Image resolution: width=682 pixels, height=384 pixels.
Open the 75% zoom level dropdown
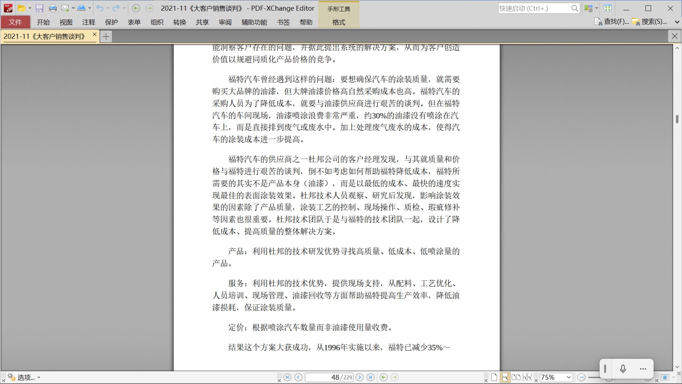tap(569, 377)
